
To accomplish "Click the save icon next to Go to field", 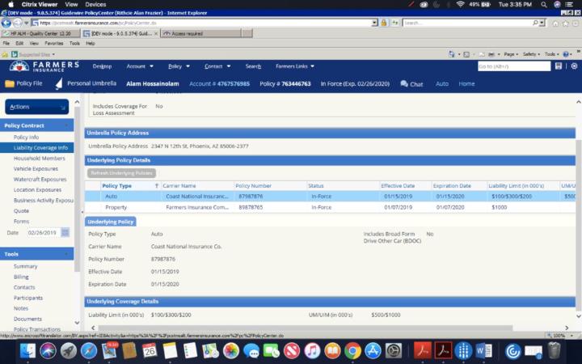I will pyautogui.click(x=559, y=66).
